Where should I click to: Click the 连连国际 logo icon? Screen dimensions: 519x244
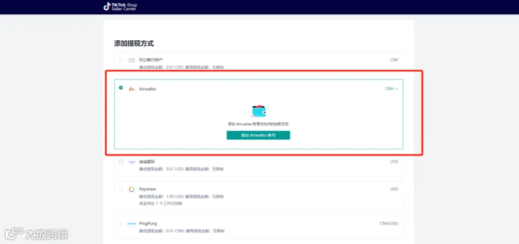point(131,162)
